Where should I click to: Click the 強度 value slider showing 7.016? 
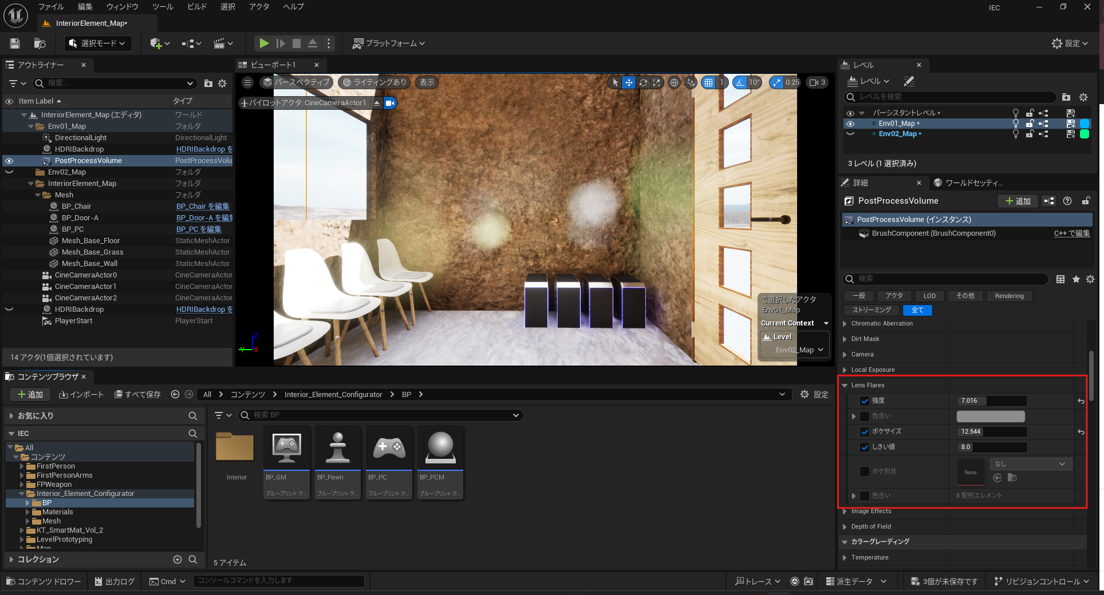991,401
